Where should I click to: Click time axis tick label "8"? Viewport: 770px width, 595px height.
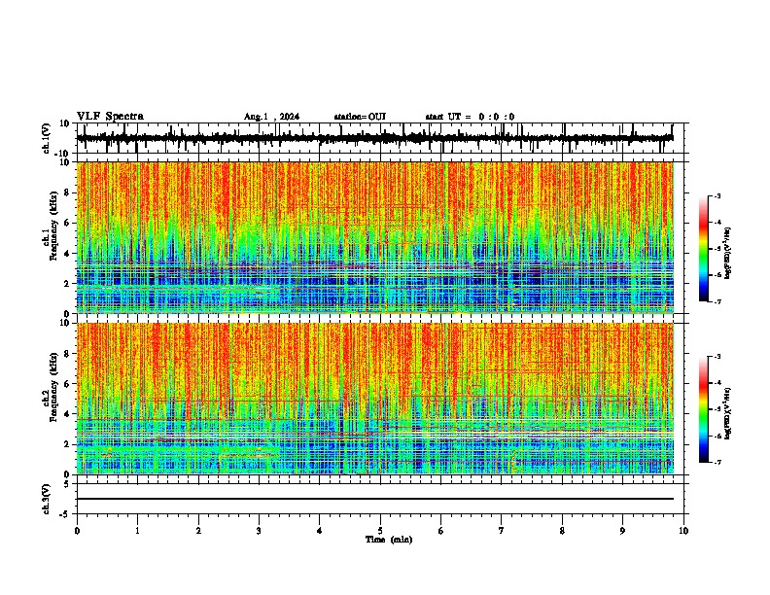coord(562,531)
